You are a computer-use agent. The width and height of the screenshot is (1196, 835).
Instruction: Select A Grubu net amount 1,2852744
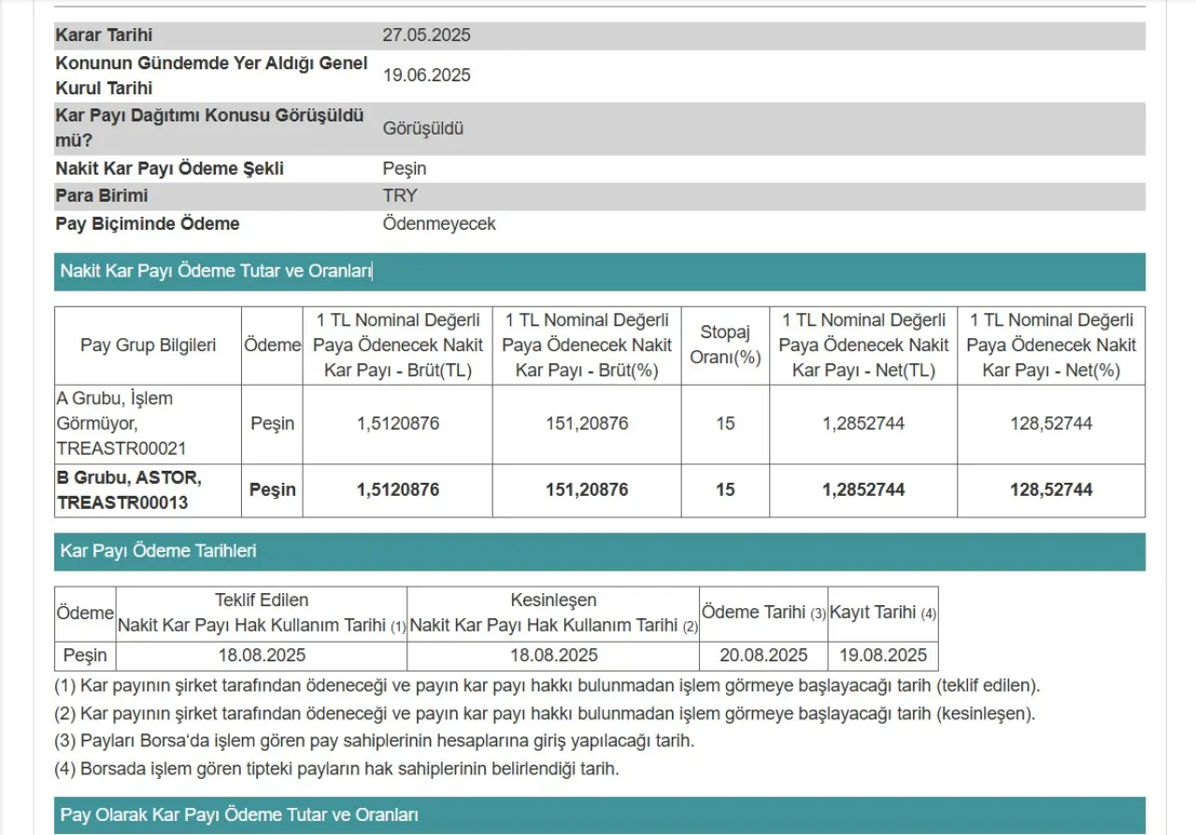click(x=862, y=424)
